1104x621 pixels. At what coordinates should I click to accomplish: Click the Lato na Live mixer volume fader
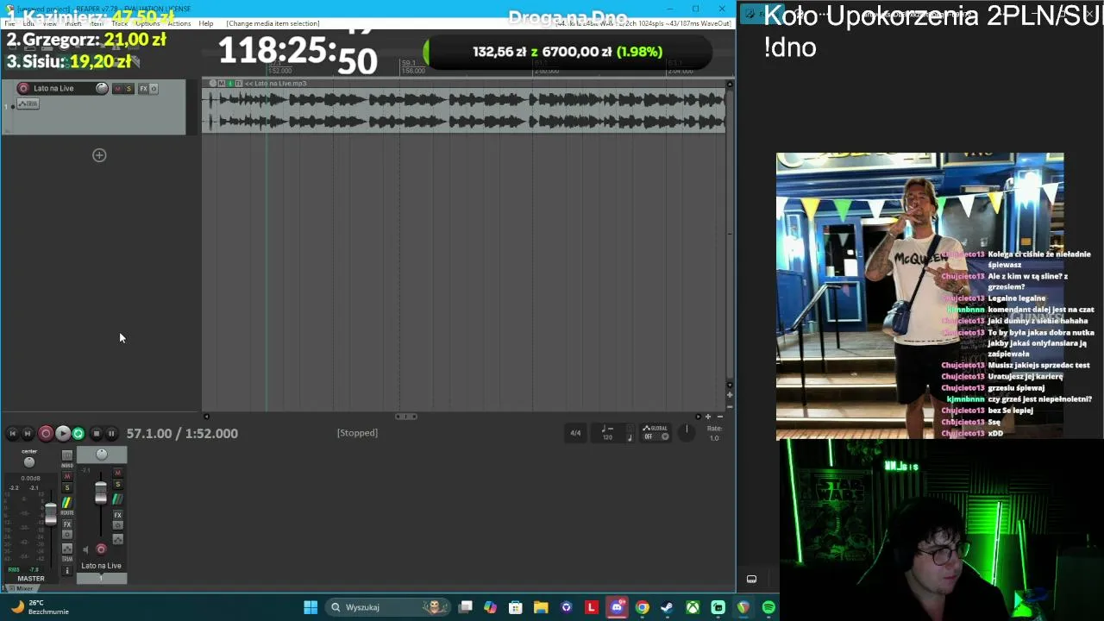(101, 493)
